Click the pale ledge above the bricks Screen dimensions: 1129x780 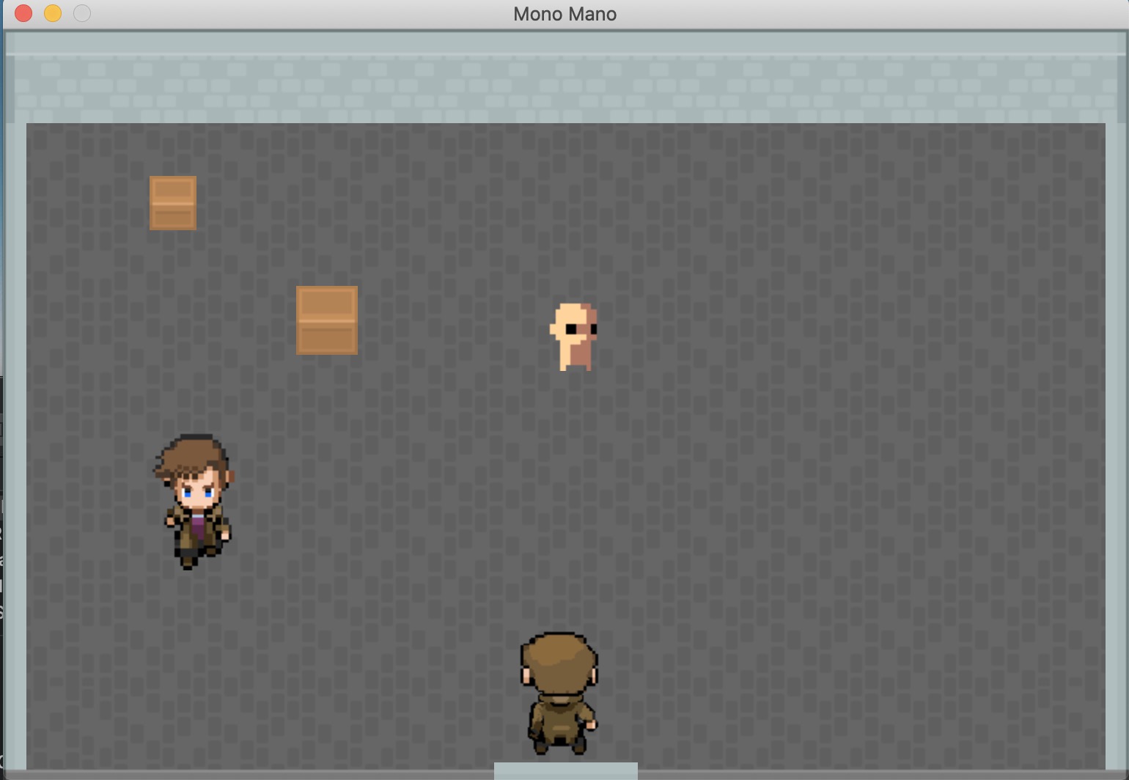tap(564, 43)
